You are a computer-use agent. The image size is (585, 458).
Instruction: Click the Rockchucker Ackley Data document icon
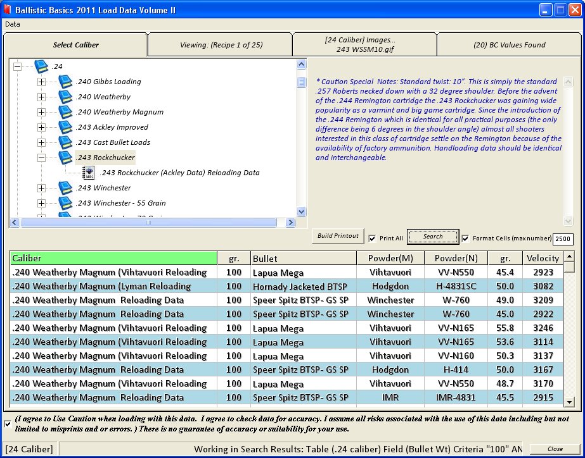tap(89, 173)
